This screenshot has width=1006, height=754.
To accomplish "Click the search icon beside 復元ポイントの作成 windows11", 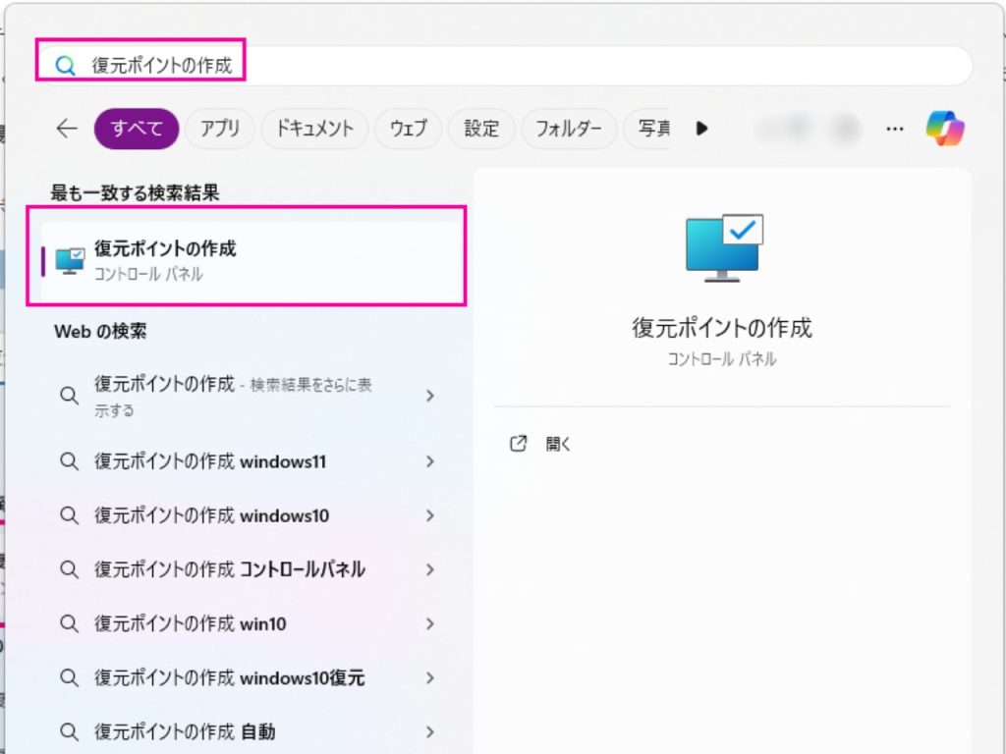I will pos(69,460).
